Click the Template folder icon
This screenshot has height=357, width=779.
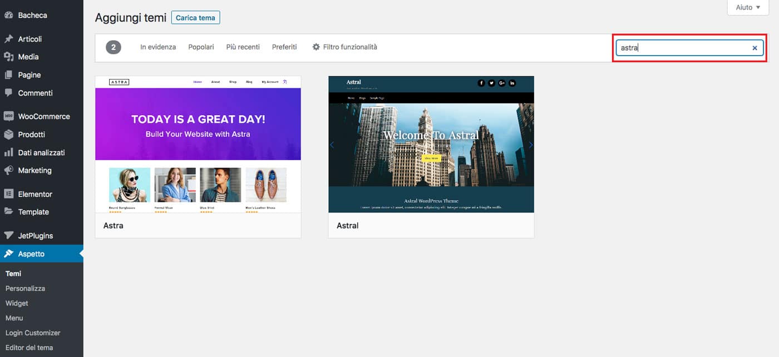coord(8,212)
